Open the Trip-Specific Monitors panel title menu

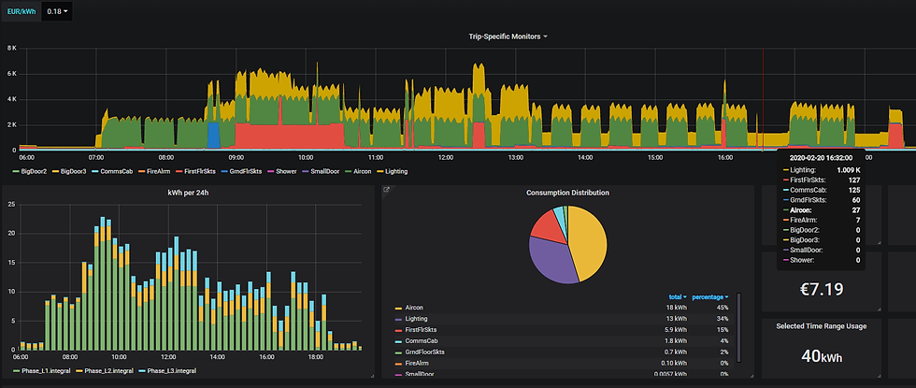click(x=508, y=36)
